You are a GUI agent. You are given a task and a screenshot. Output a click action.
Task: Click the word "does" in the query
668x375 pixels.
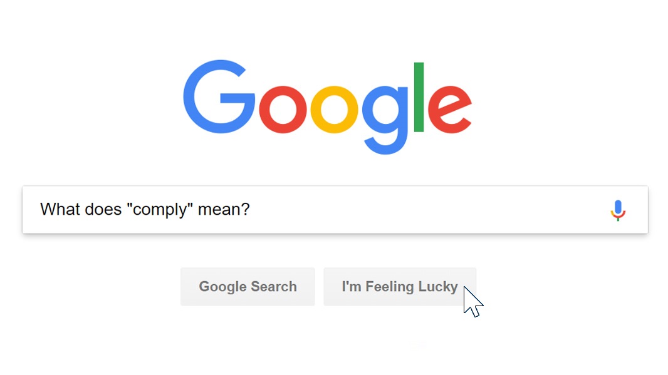102,209
